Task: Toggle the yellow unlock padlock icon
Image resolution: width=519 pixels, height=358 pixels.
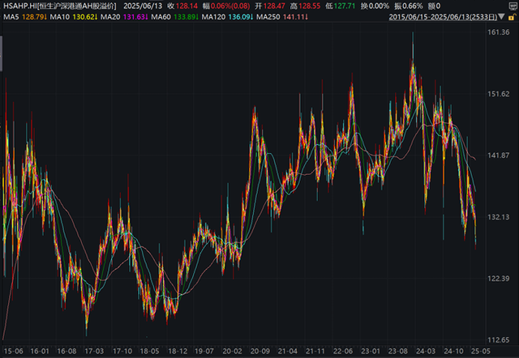Action: pyautogui.click(x=513, y=17)
